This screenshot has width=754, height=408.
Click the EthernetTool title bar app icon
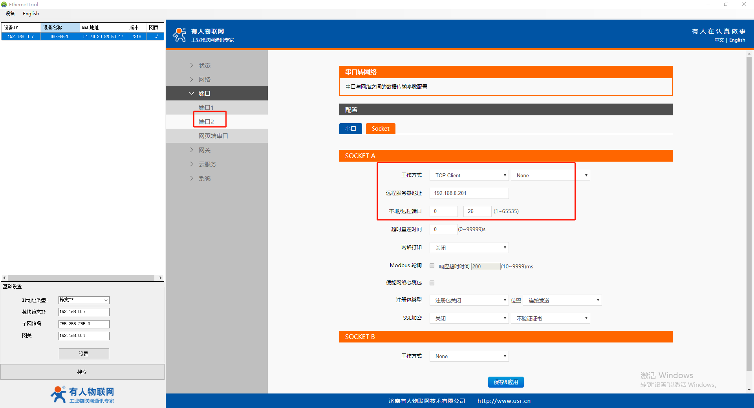click(4, 4)
